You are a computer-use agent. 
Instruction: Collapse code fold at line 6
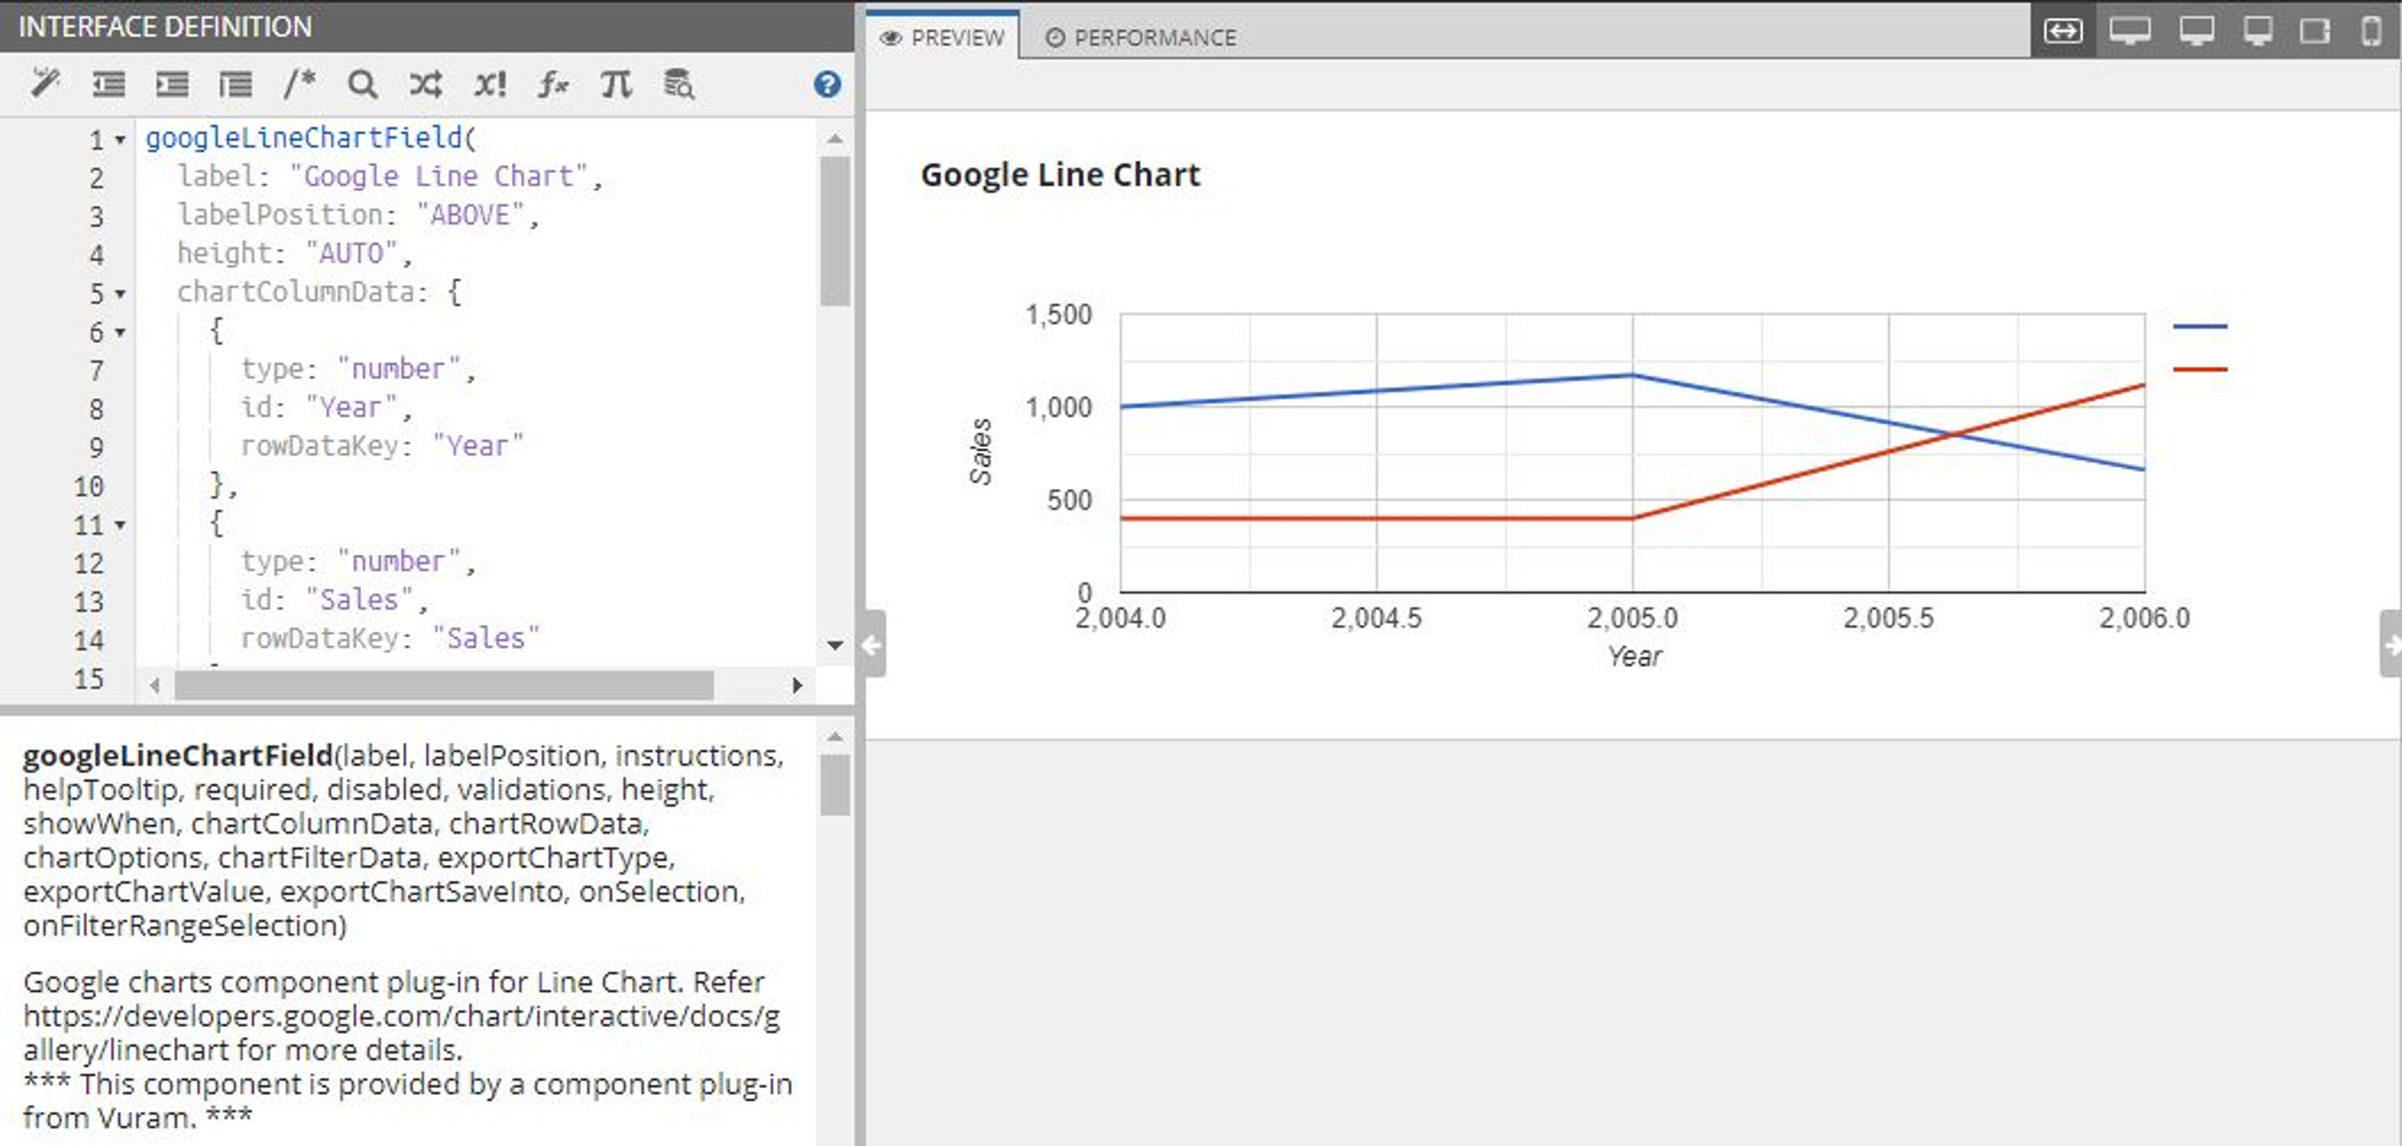120,333
